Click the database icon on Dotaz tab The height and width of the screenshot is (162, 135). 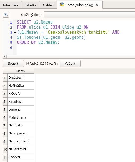62,5
